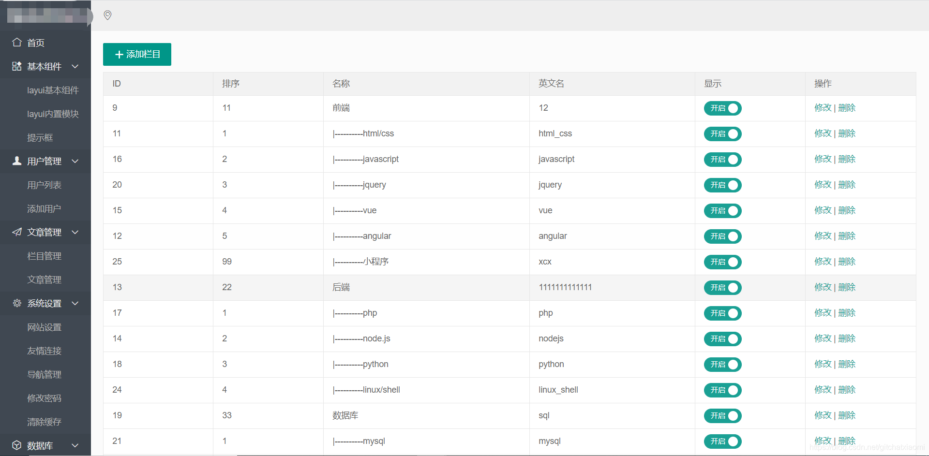Toggle display switch for vue row
The height and width of the screenshot is (456, 929).
coord(722,211)
